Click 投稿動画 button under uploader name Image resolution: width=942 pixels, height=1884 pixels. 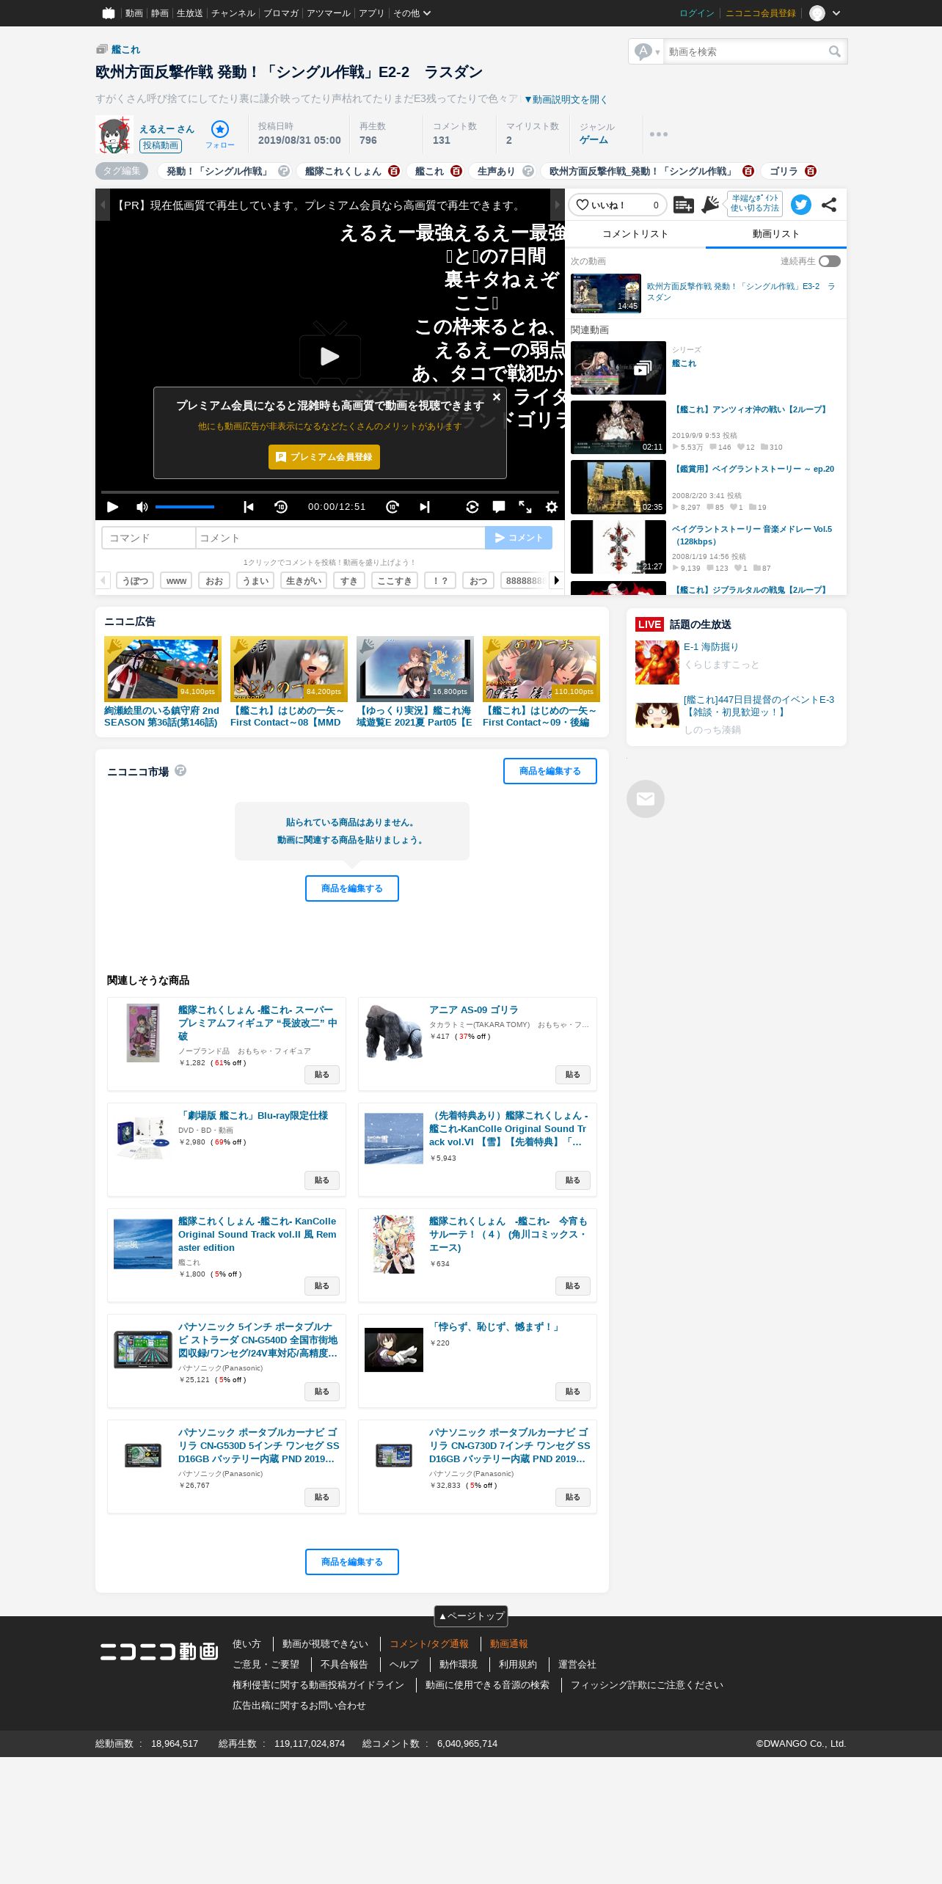click(x=160, y=145)
